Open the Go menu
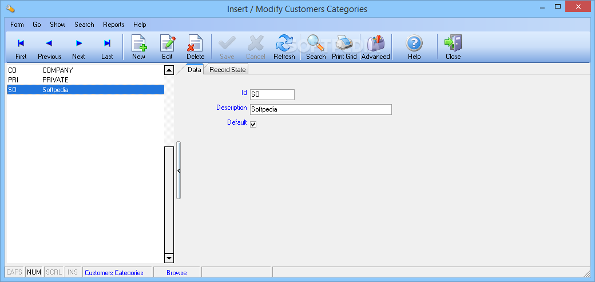Viewport: 595px width, 282px height. pyautogui.click(x=37, y=24)
